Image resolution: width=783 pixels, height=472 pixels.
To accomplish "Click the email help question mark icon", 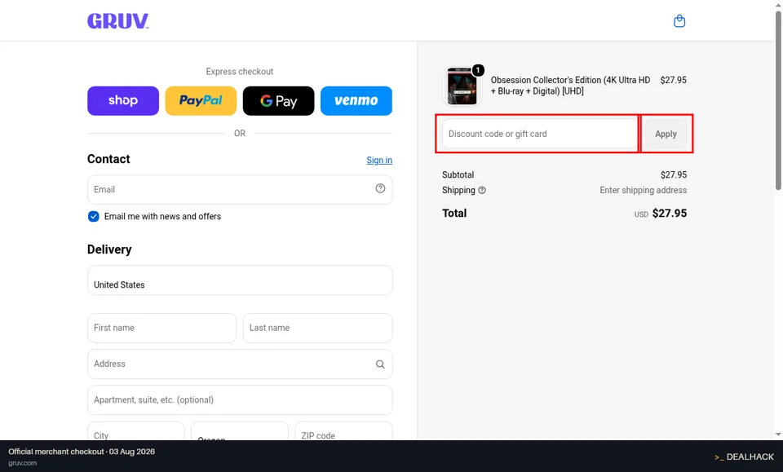I will coord(381,188).
